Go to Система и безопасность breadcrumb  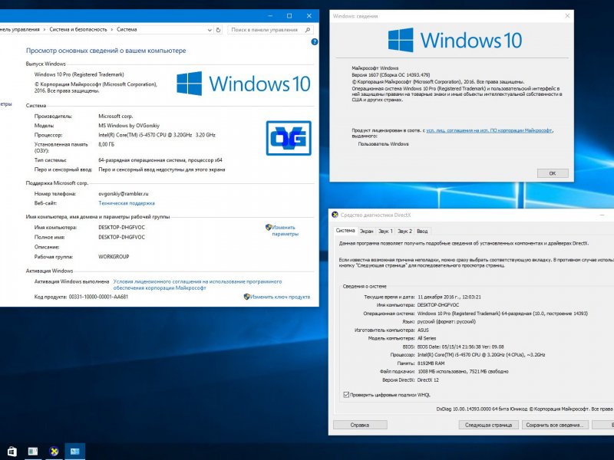click(x=78, y=29)
